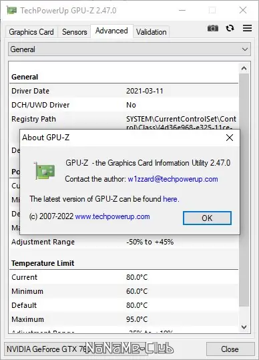This screenshot has height=360, width=259.
Task: Select the Minimum value 60.0°C
Action: pyautogui.click(x=137, y=291)
